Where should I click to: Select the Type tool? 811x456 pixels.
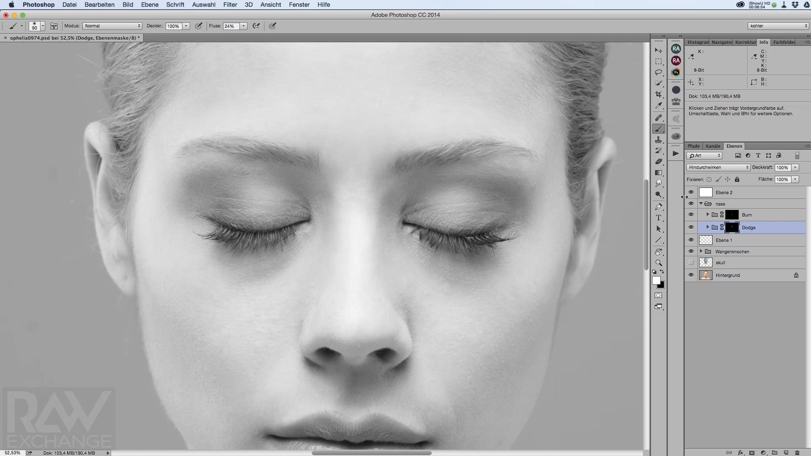[x=658, y=218]
